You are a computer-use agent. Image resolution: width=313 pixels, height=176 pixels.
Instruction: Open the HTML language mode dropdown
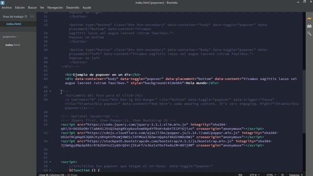pyautogui.click(x=271, y=175)
